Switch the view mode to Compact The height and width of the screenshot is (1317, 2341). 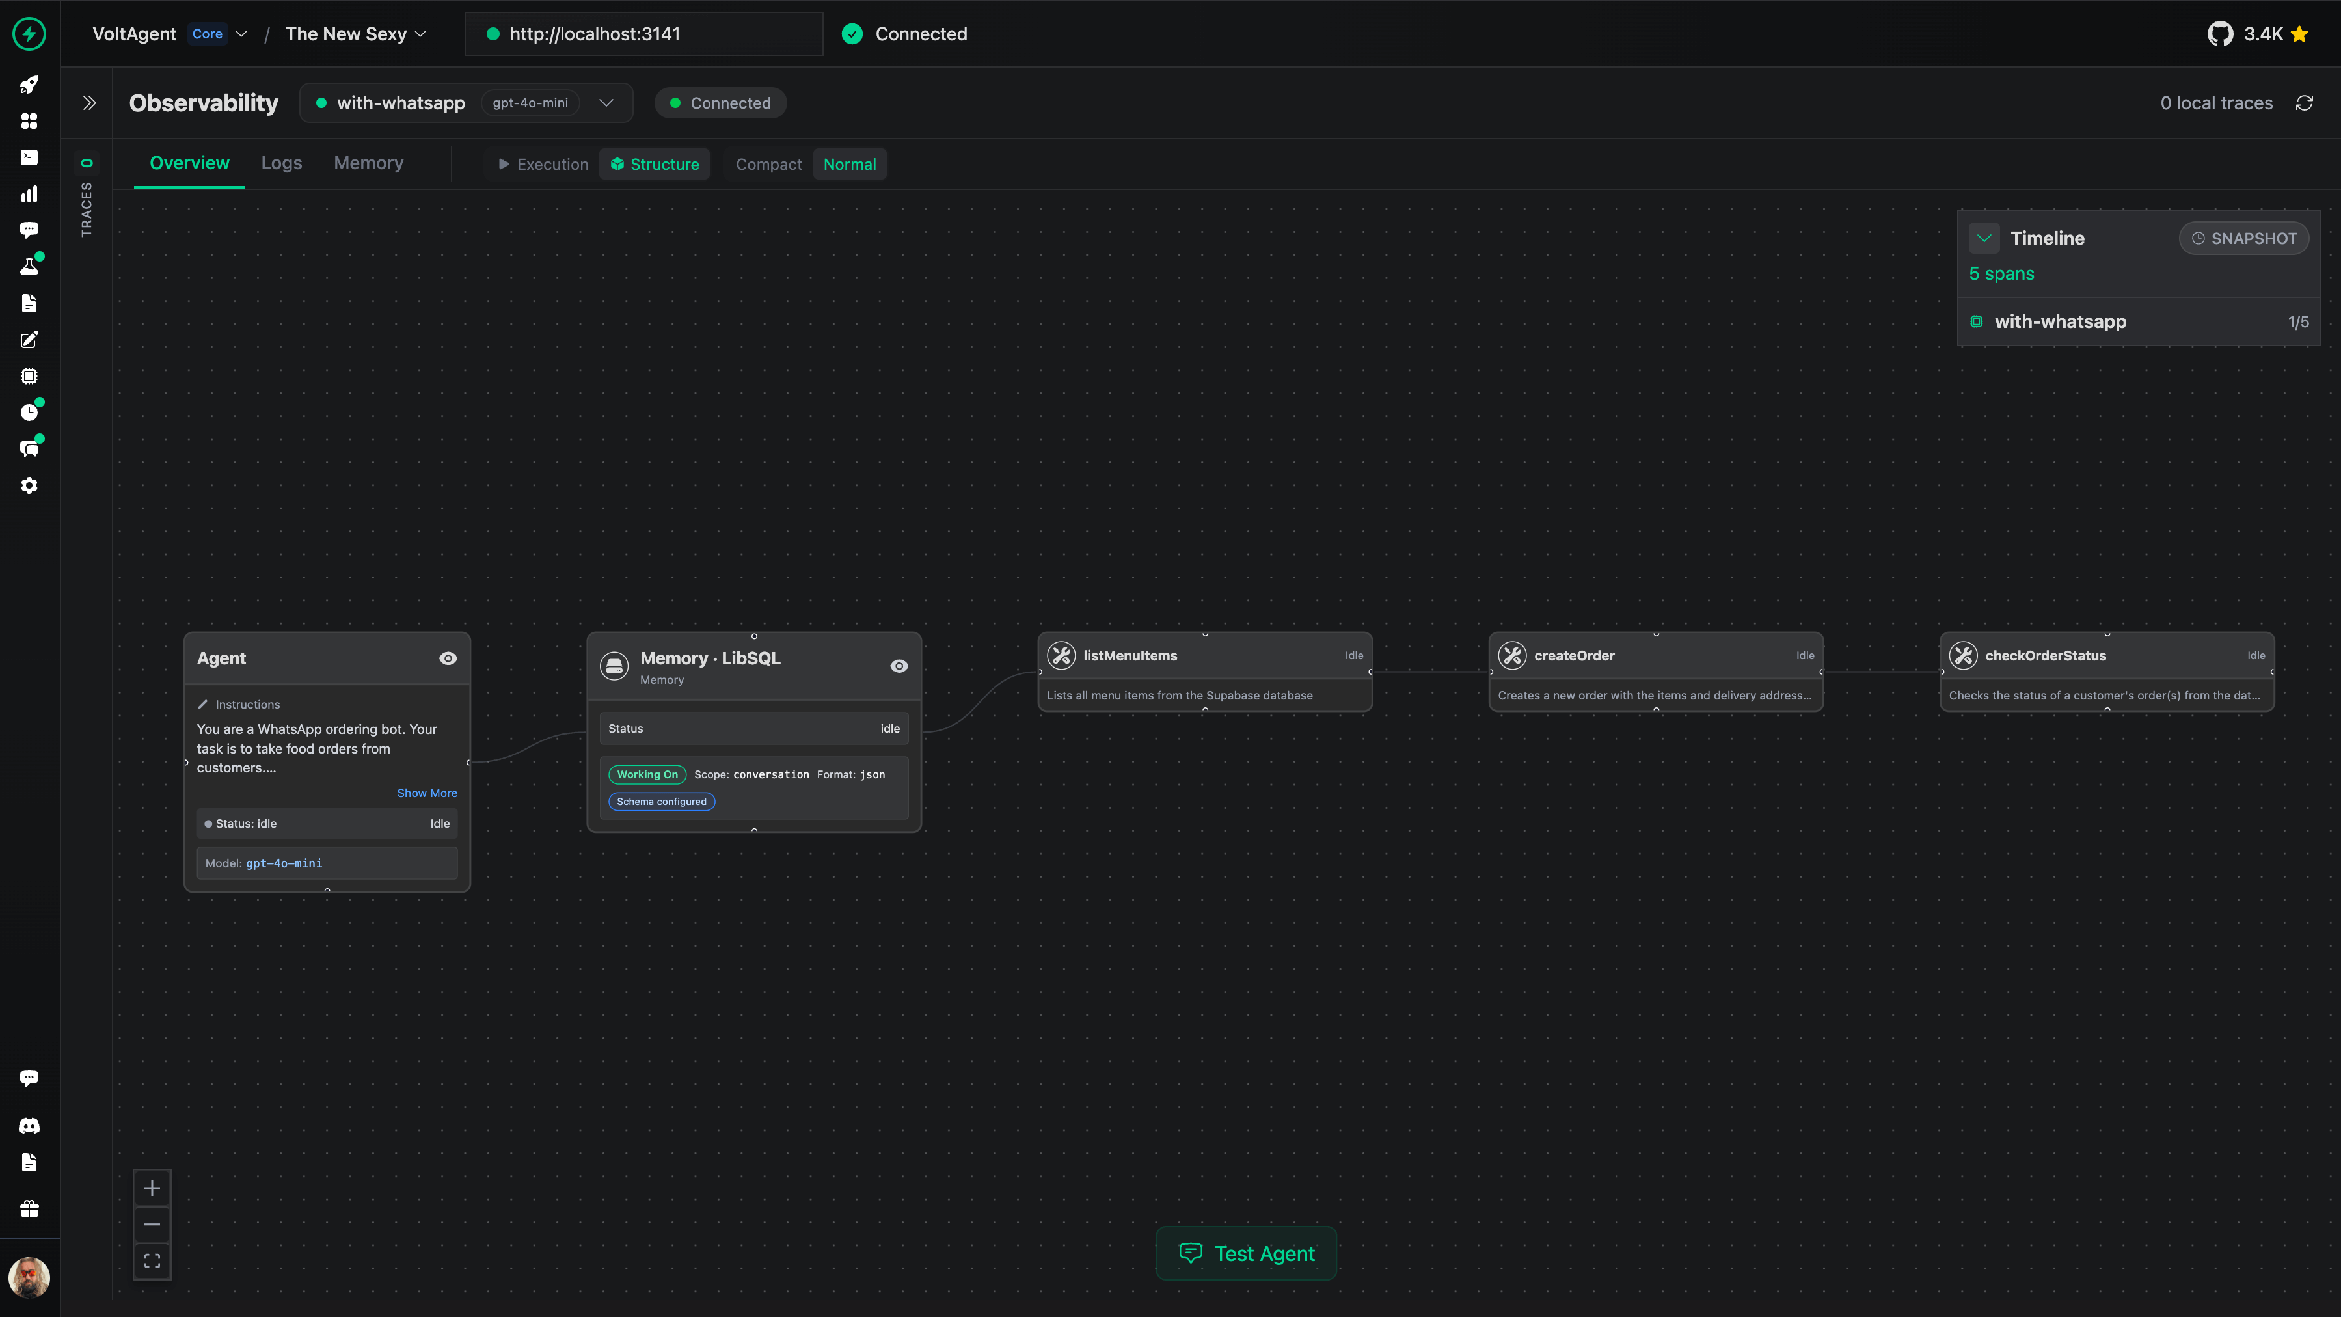(768, 163)
